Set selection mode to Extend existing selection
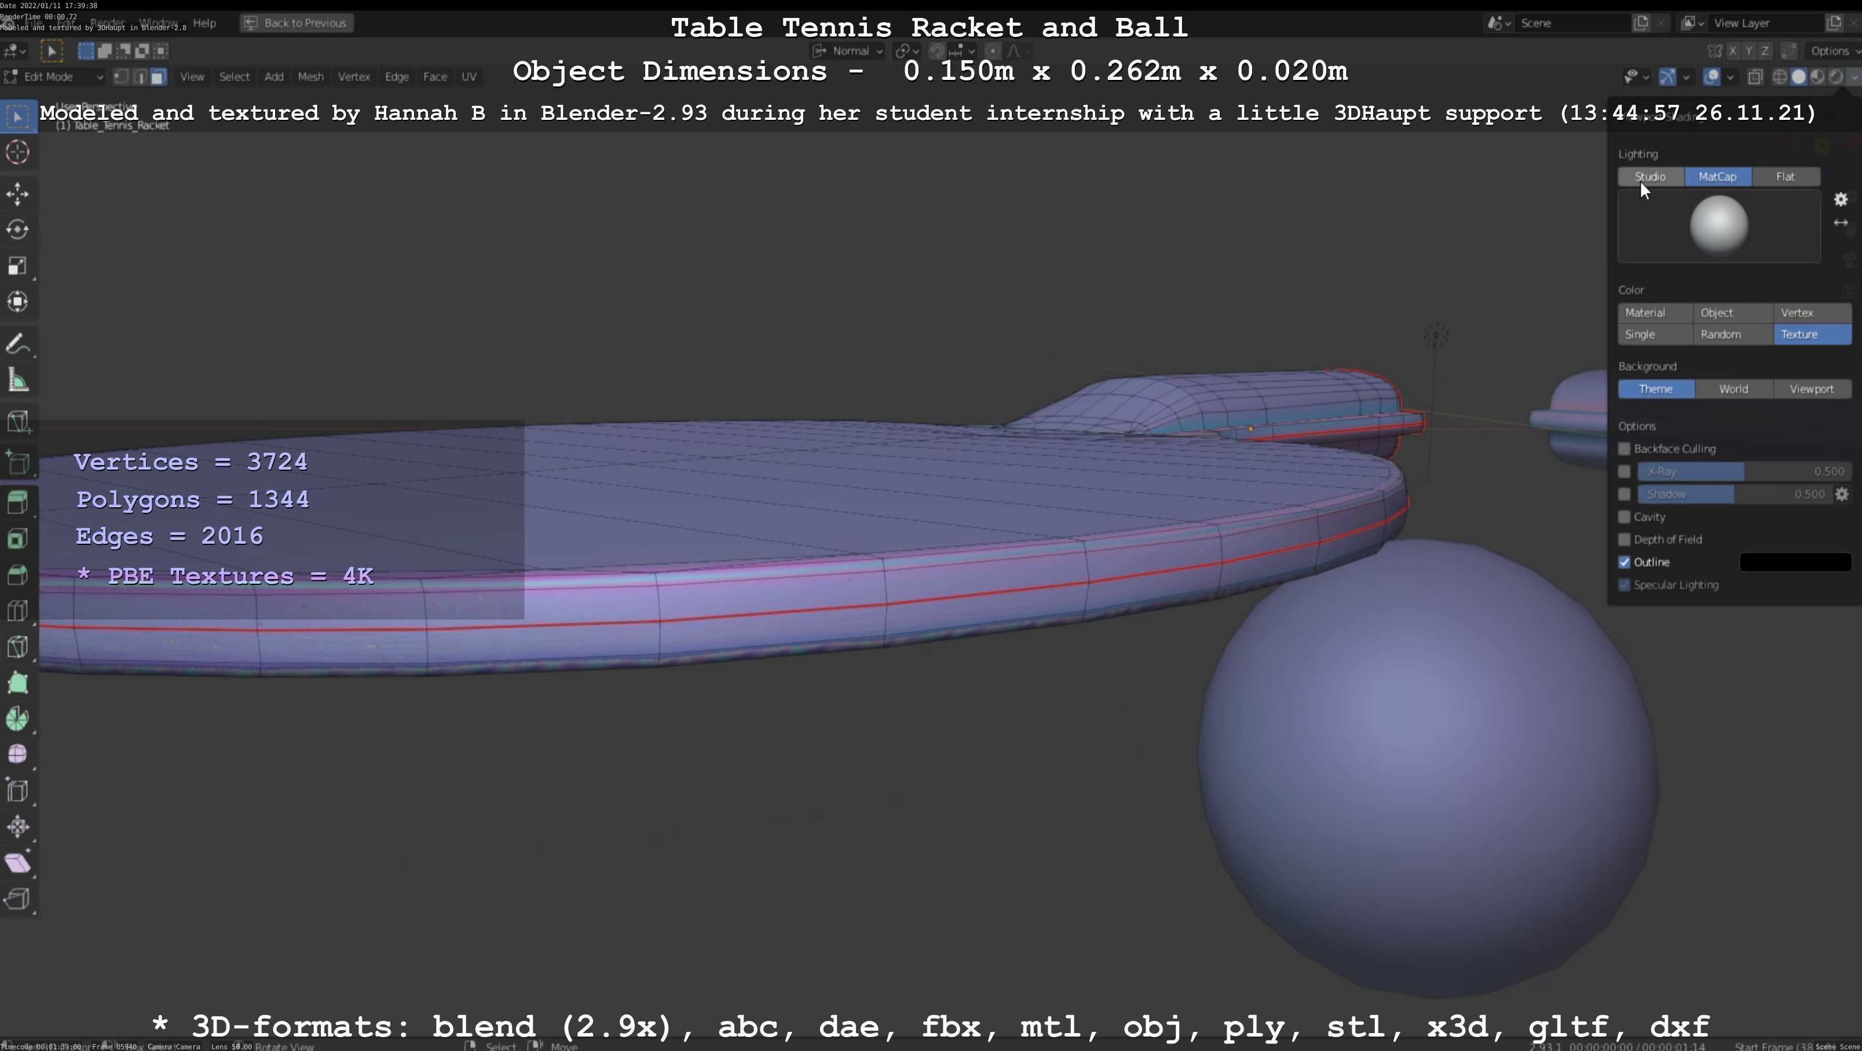The width and height of the screenshot is (1862, 1051). click(x=105, y=52)
